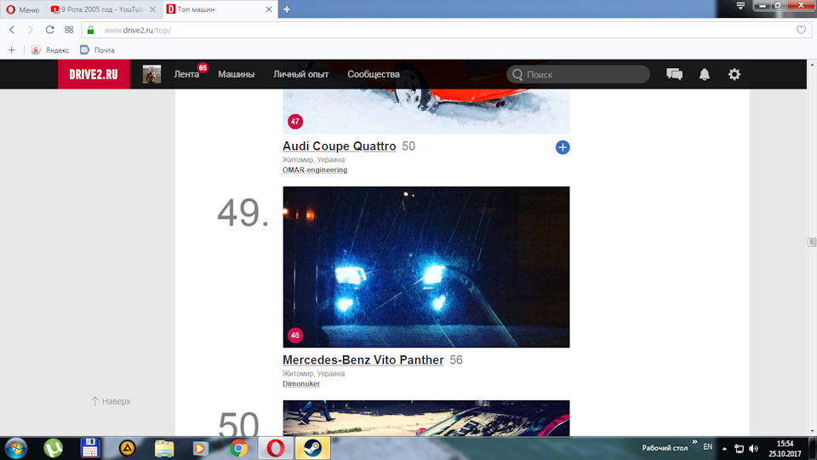Open Steam from the taskbar
Viewport: 817px width, 460px height.
point(312,449)
